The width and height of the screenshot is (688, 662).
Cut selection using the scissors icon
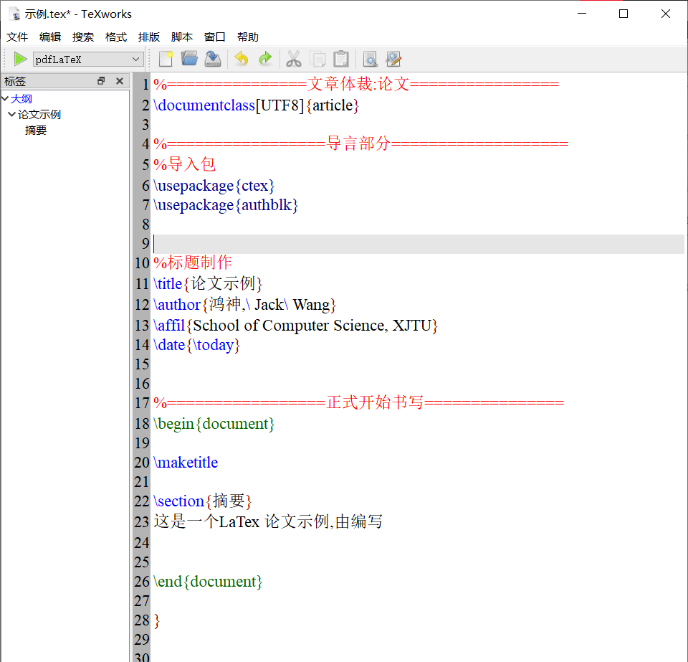pyautogui.click(x=294, y=59)
